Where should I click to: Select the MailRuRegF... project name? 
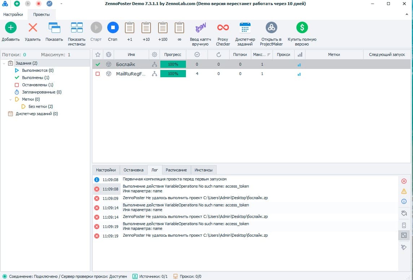pos(131,74)
